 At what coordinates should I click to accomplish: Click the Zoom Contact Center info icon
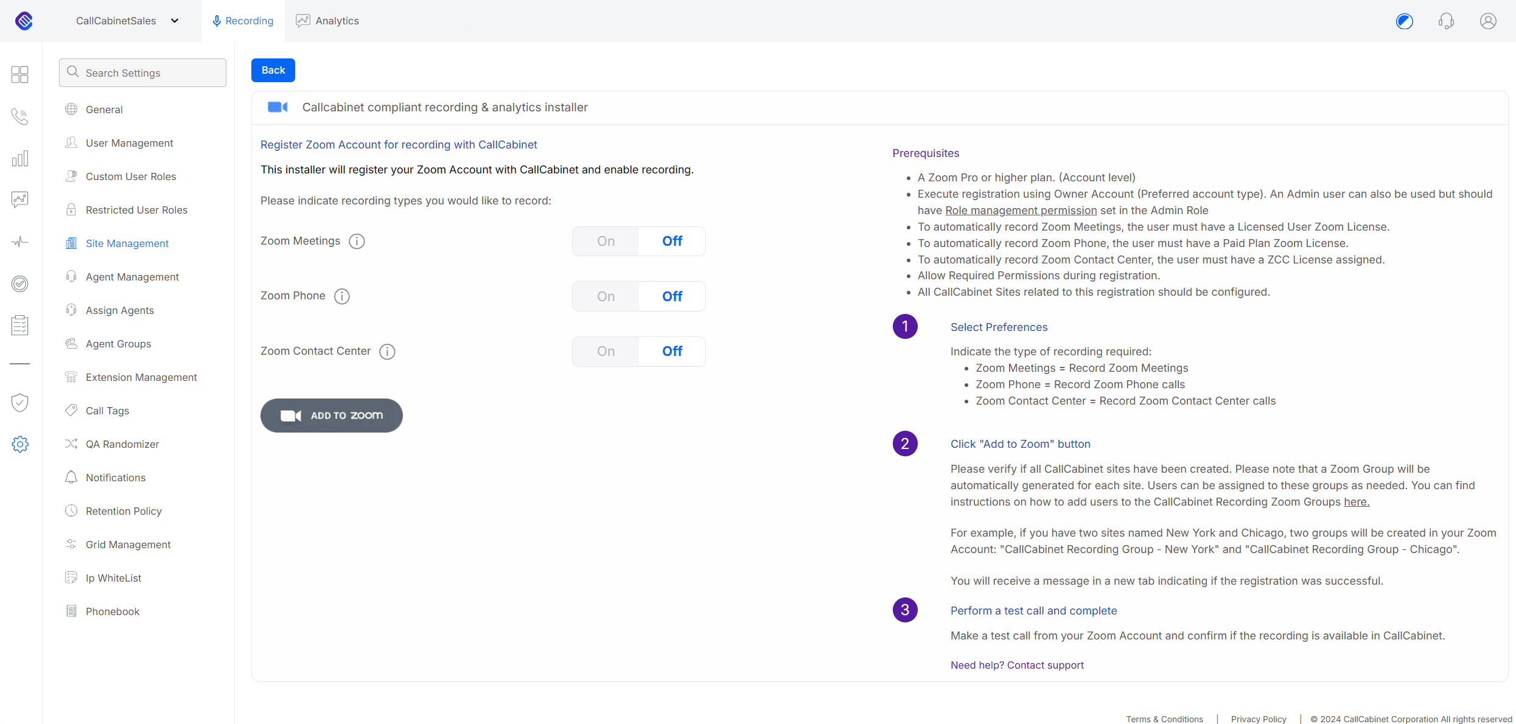pyautogui.click(x=387, y=352)
